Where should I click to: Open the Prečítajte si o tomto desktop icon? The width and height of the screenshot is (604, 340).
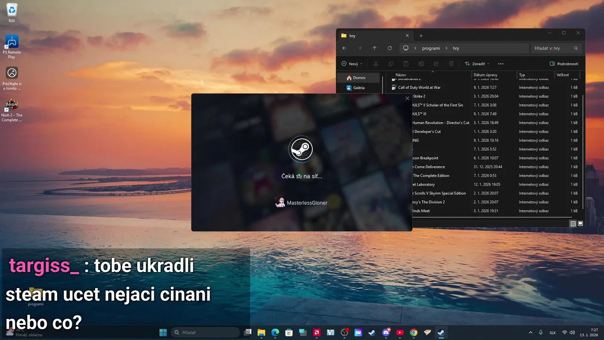[12, 78]
